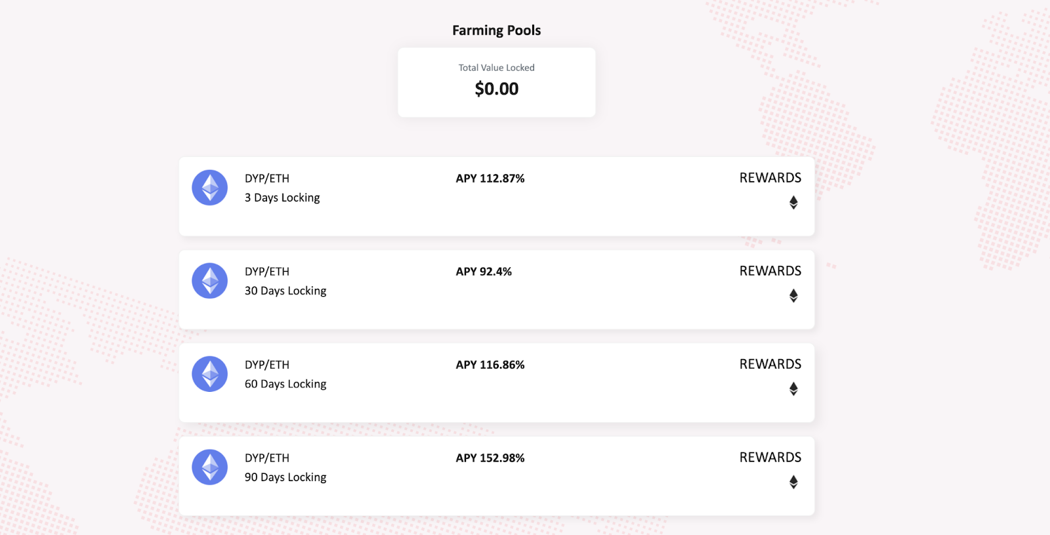This screenshot has height=535, width=1050.
Task: Open the 30 Days Locking pool label
Action: click(x=285, y=291)
